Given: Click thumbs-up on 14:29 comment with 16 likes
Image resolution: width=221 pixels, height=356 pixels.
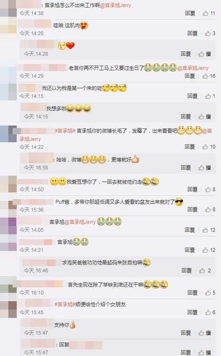Looking at the screenshot, I should 208,76.
